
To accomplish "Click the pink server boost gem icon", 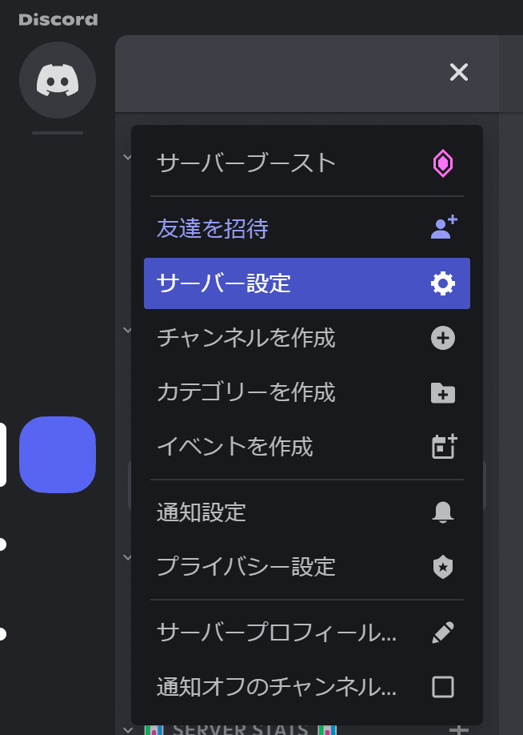I will pos(442,163).
